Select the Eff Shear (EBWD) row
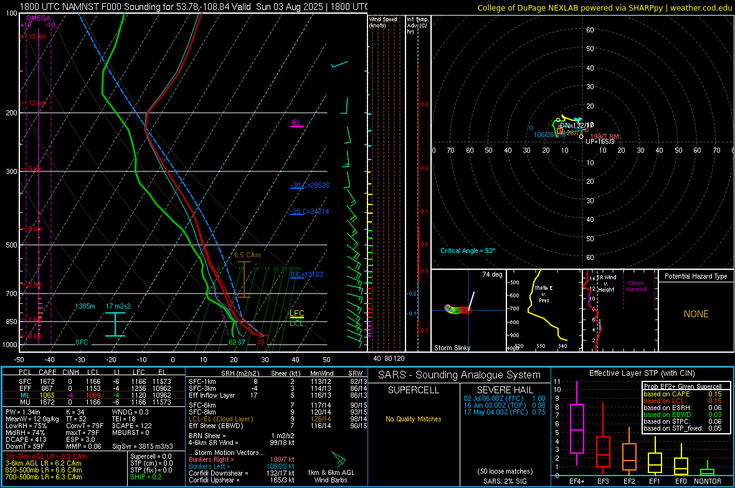The height and width of the screenshot is (488, 735). click(278, 426)
